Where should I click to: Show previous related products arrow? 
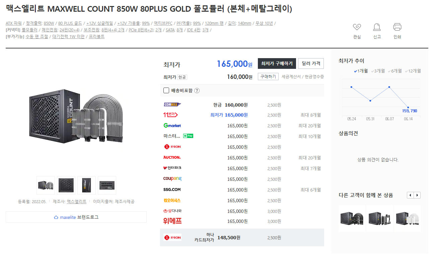point(410,195)
